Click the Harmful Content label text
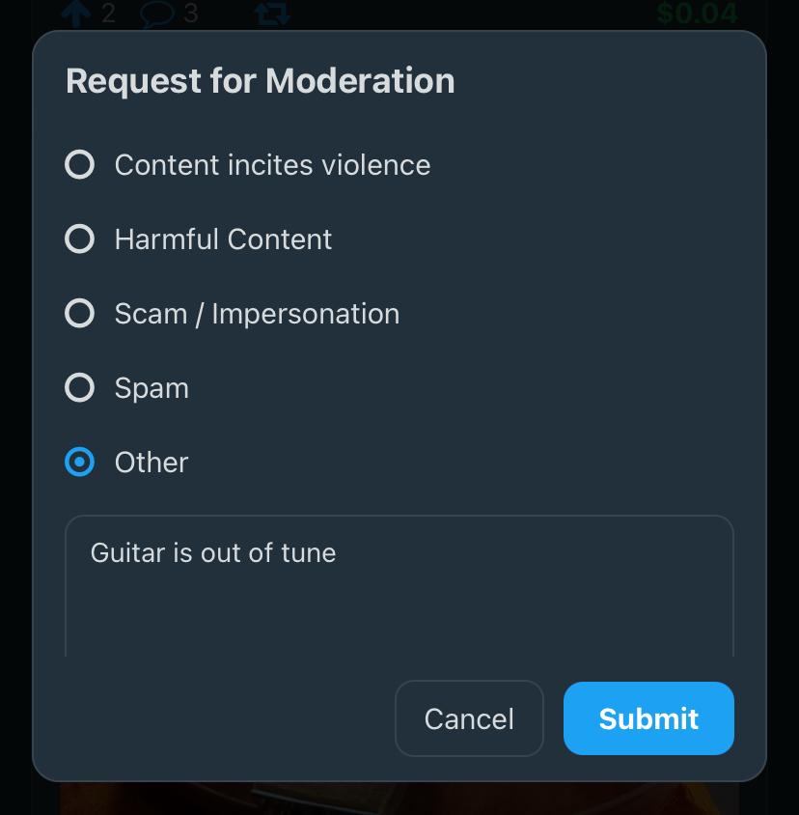This screenshot has height=815, width=799. click(x=223, y=239)
